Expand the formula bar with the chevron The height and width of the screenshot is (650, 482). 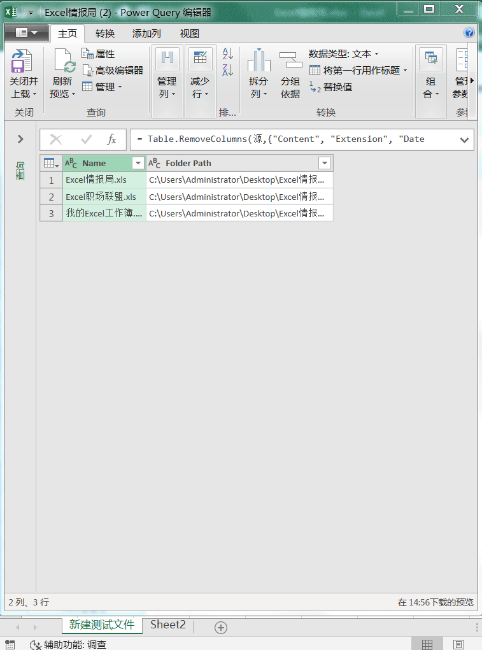coord(465,140)
